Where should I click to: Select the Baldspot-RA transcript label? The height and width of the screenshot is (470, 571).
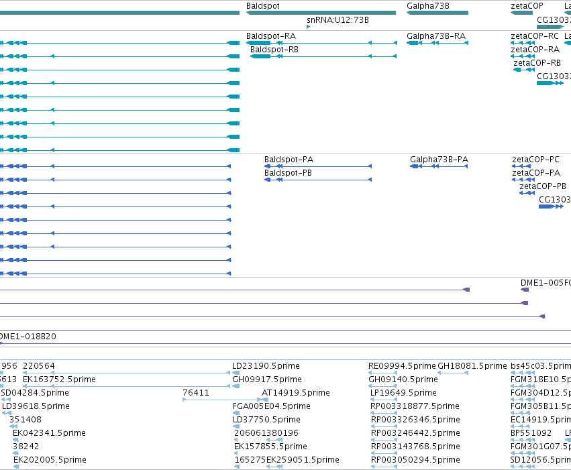click(x=271, y=36)
